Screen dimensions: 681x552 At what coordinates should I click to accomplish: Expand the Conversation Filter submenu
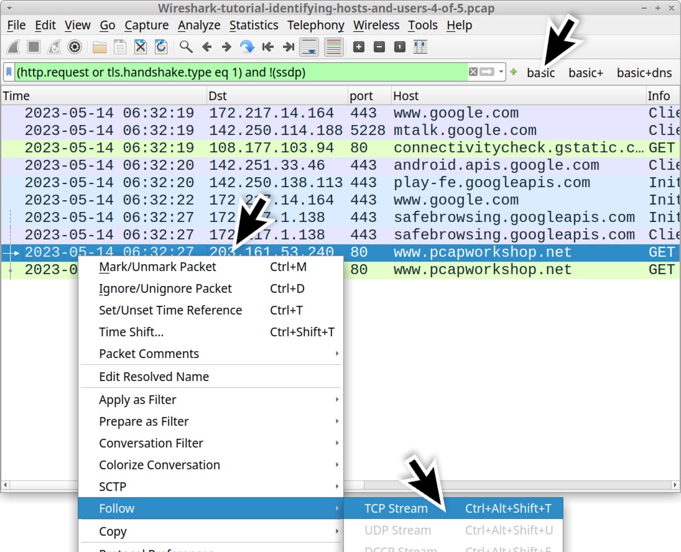tap(211, 443)
